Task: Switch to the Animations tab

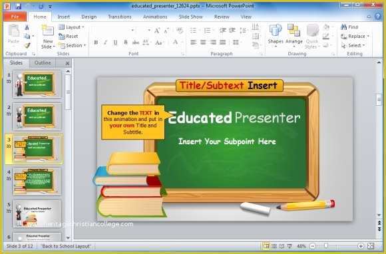Action: (155, 17)
